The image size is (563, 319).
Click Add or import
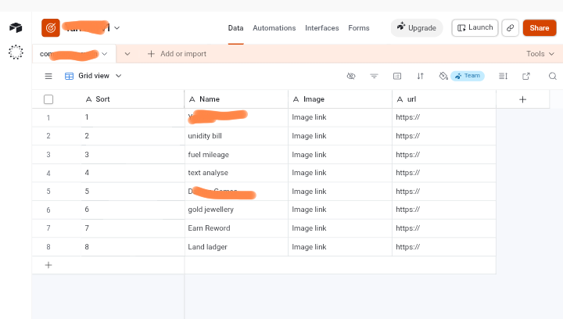(177, 54)
